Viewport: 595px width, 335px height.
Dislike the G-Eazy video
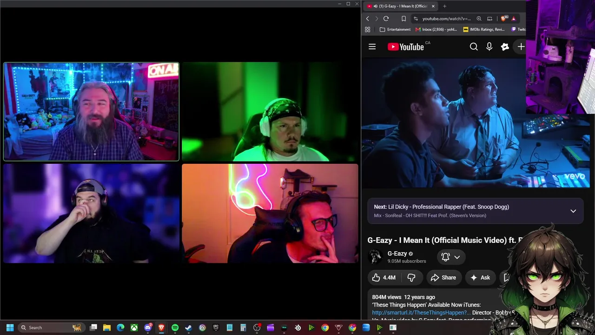(x=411, y=277)
